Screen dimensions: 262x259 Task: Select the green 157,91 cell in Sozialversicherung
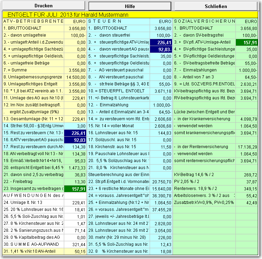pyautogui.click(x=247, y=43)
